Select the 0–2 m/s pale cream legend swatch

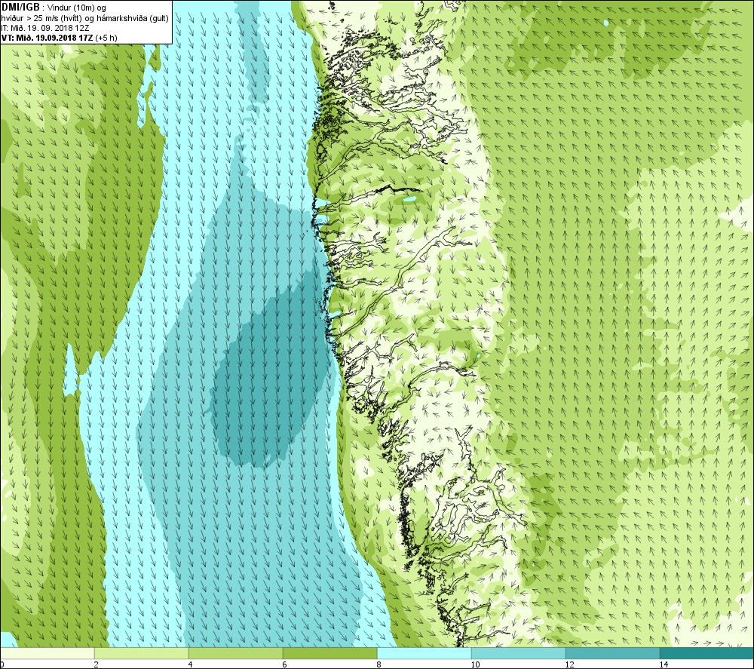point(47,653)
